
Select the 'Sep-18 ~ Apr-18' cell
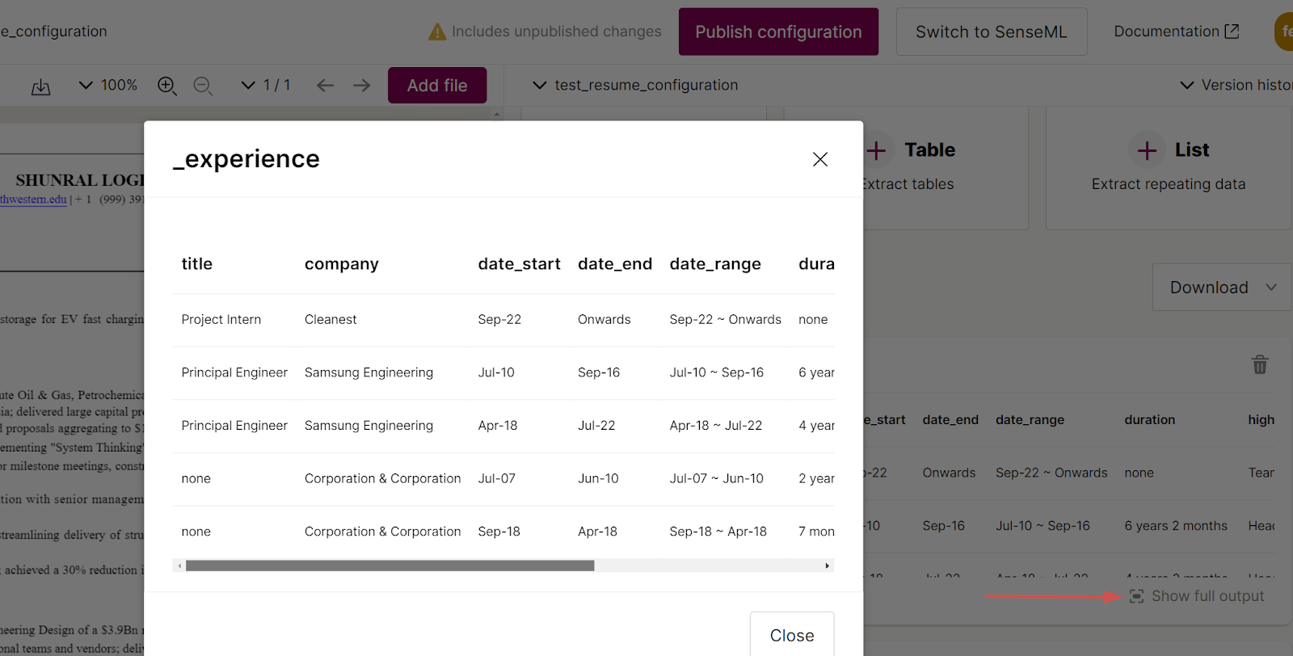(x=718, y=532)
